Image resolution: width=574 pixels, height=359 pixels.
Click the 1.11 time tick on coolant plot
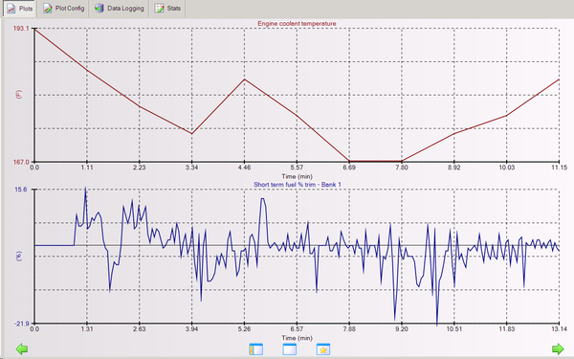(x=87, y=168)
